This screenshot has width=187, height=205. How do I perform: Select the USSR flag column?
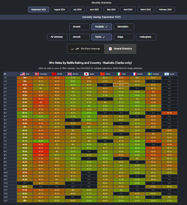57,74
